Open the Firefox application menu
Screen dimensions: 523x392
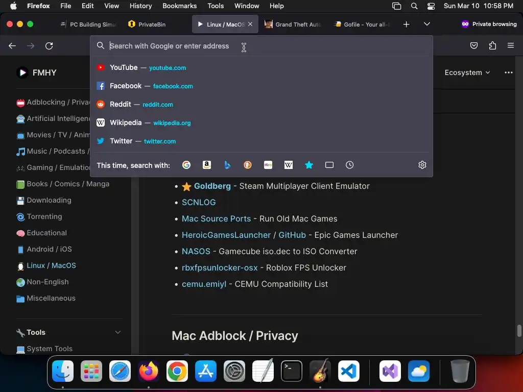[x=511, y=45]
